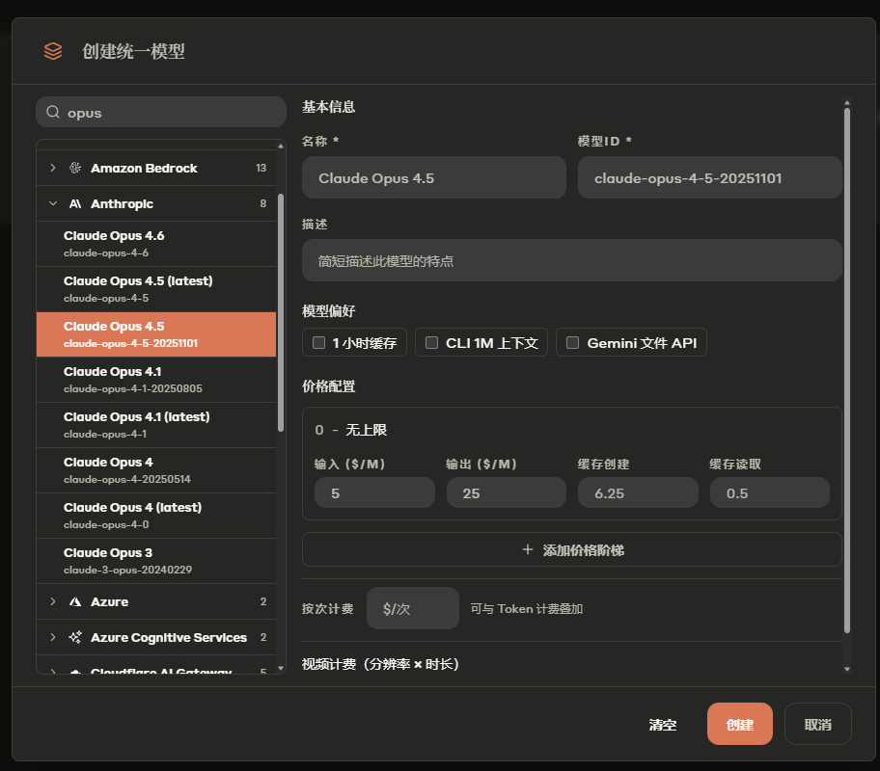Click the model list scrollbar thumb
The width and height of the screenshot is (880, 771).
pos(281,312)
